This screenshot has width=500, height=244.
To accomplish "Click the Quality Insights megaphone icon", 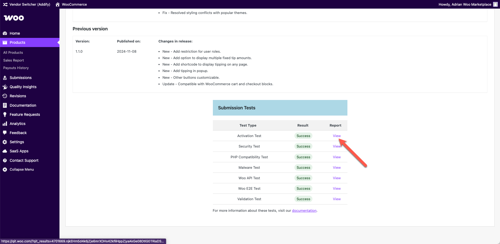I will (5, 87).
